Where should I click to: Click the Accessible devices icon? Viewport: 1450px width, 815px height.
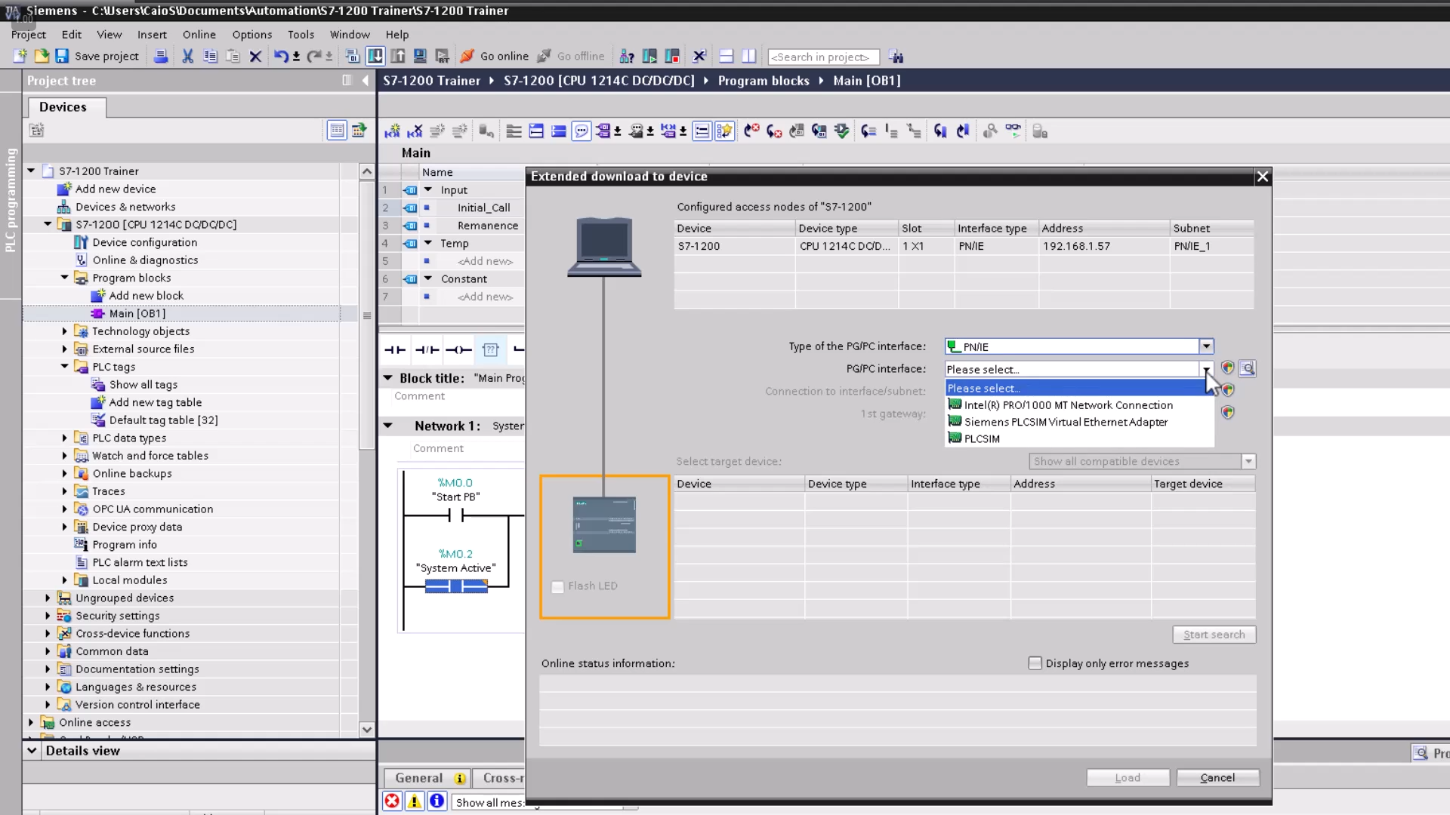627,56
